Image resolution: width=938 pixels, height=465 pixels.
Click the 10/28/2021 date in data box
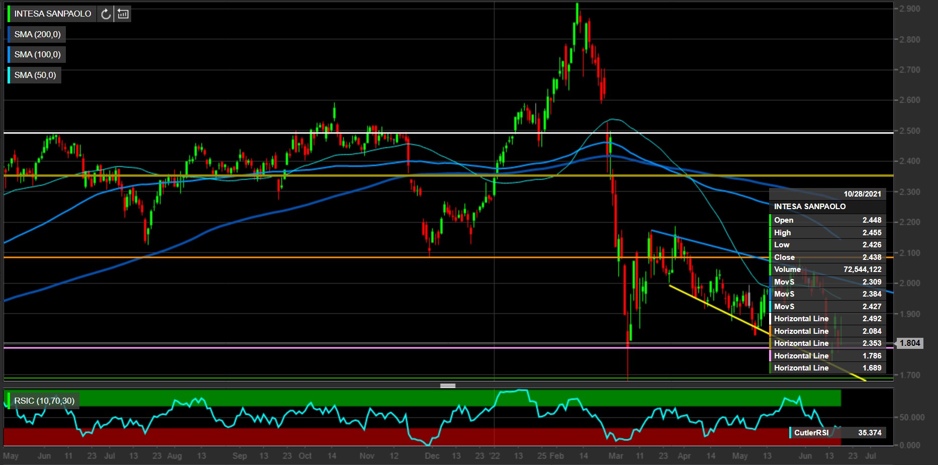[862, 194]
